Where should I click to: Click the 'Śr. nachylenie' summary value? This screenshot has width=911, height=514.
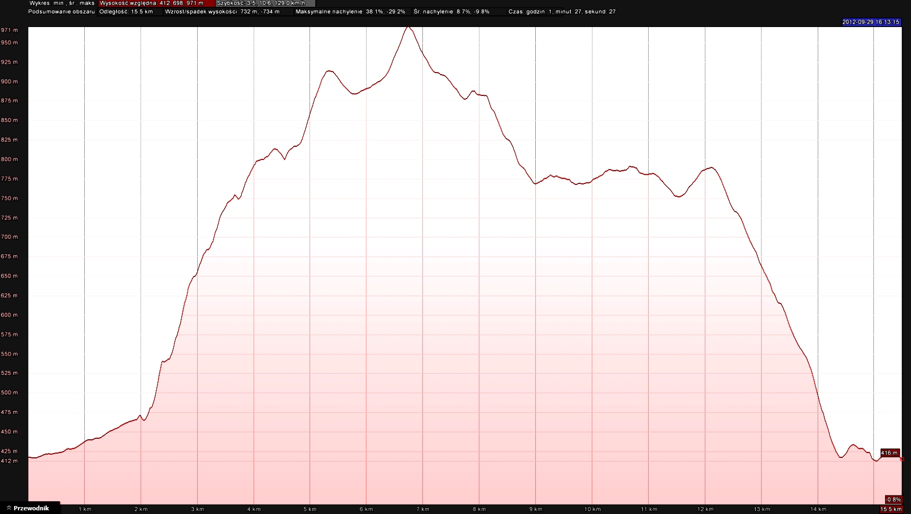click(452, 12)
